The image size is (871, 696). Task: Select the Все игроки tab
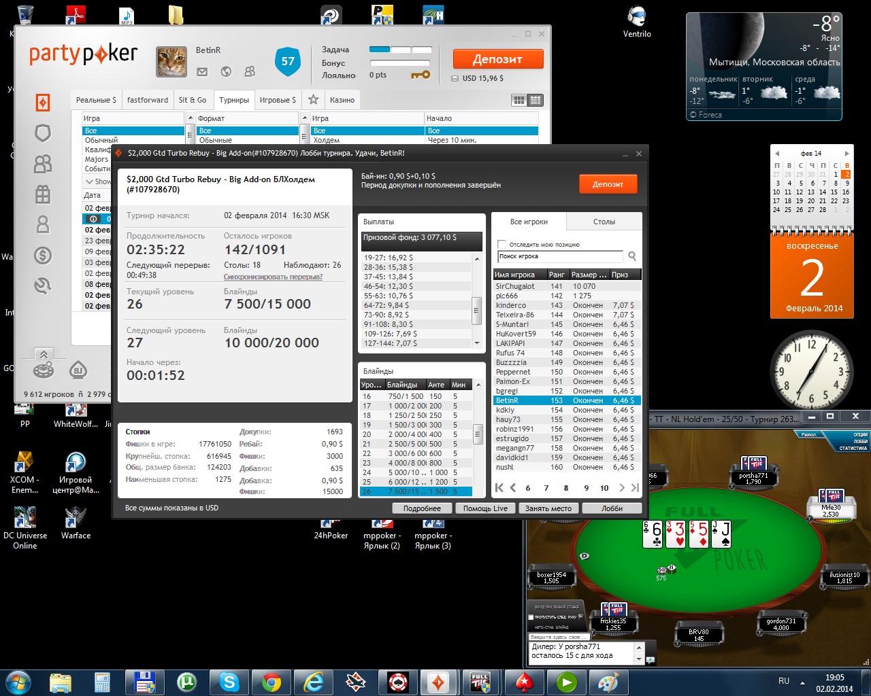coord(529,222)
